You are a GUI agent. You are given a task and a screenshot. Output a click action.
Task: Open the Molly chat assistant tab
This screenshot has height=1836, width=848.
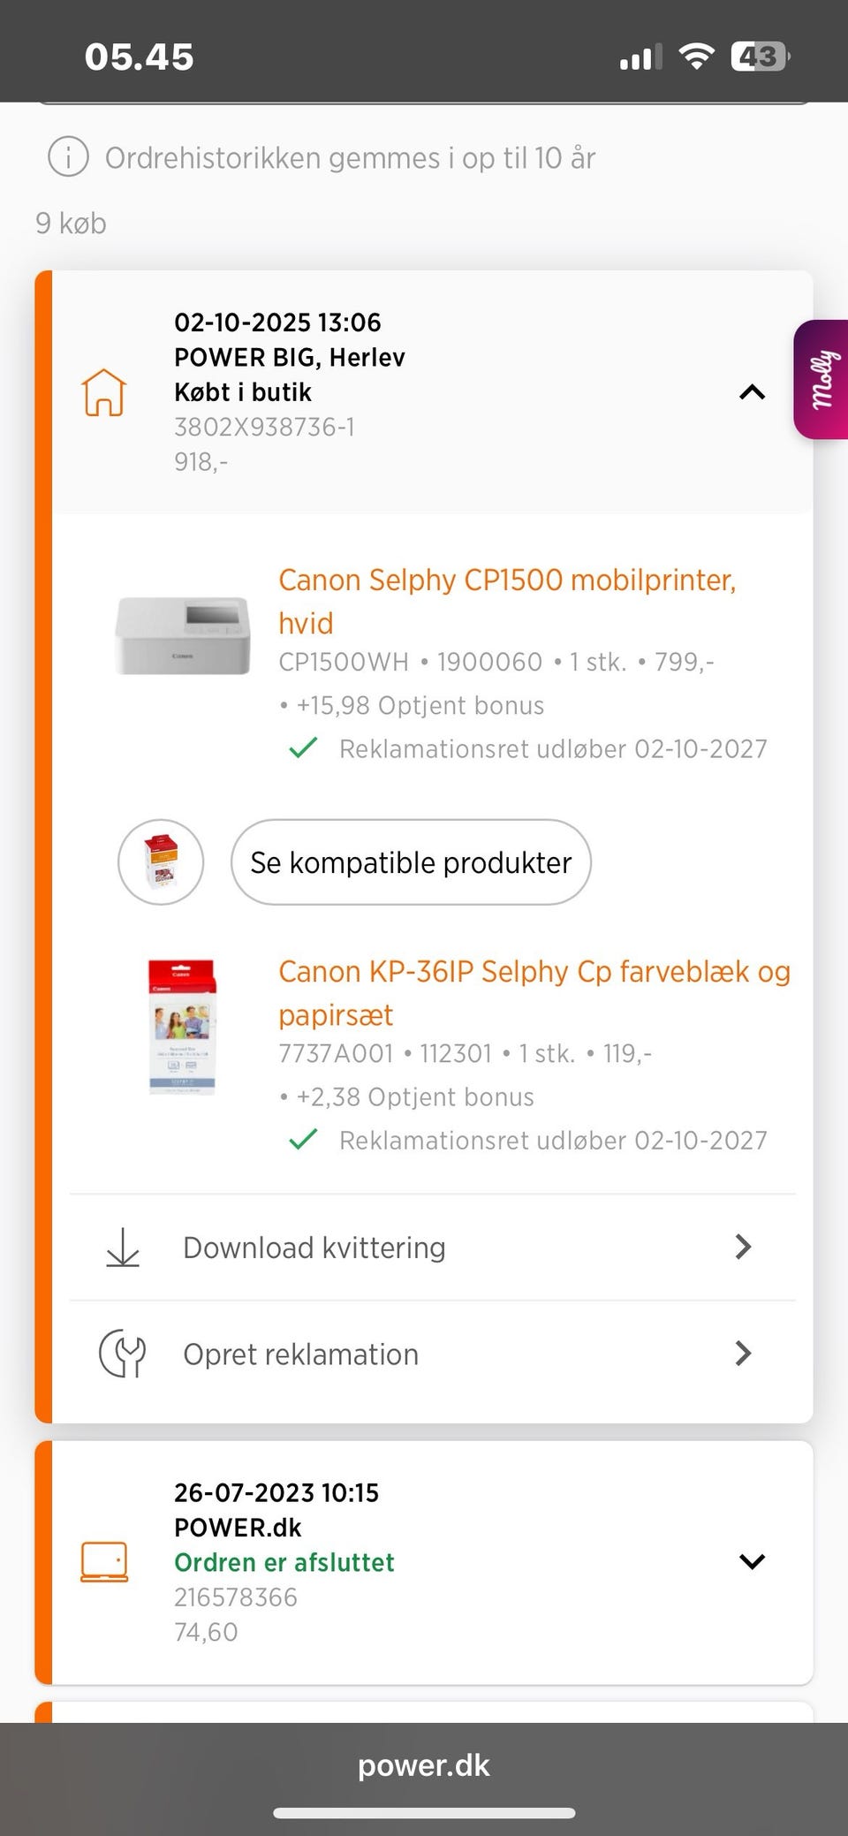click(x=821, y=380)
